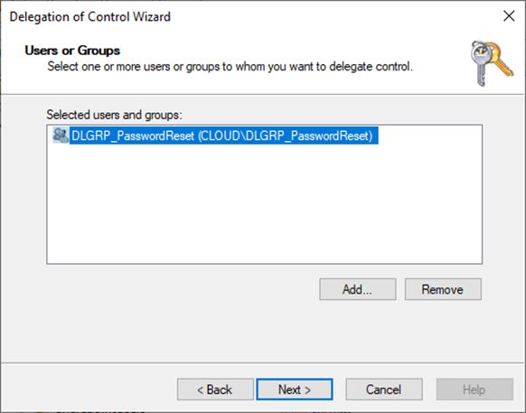Click the gold key in header graphic
This screenshot has height=413, width=526.
pyautogui.click(x=499, y=60)
